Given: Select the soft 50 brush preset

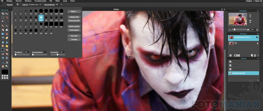Looking at the screenshot, I should tap(41, 18).
